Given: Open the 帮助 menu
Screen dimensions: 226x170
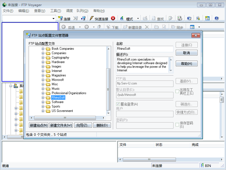Looking at the screenshot, I should pyautogui.click(x=99, y=11).
